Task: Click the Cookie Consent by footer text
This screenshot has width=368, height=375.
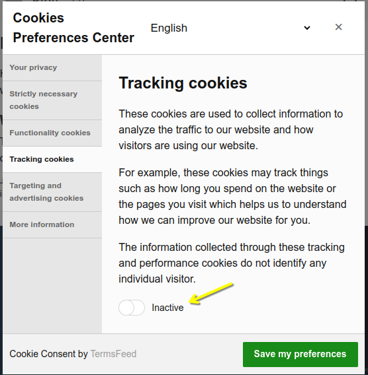Action: (49, 354)
